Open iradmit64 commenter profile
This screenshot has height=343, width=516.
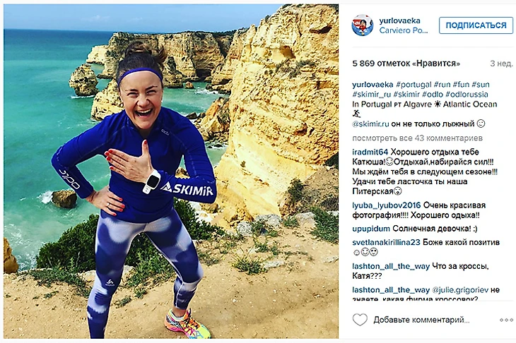[370, 152]
